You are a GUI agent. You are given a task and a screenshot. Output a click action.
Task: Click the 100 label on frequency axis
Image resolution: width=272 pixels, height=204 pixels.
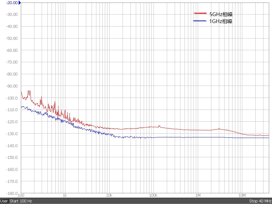22,195
